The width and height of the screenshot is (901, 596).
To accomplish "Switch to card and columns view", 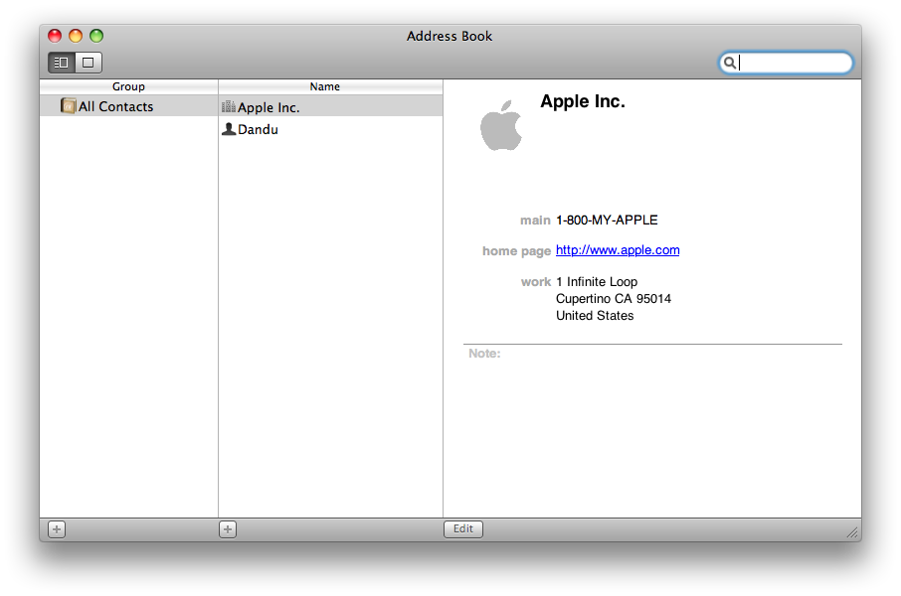I will pos(62,63).
